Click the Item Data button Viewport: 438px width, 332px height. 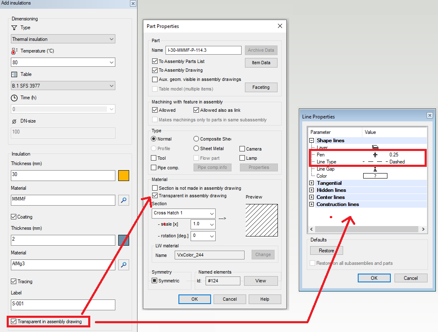261,63
